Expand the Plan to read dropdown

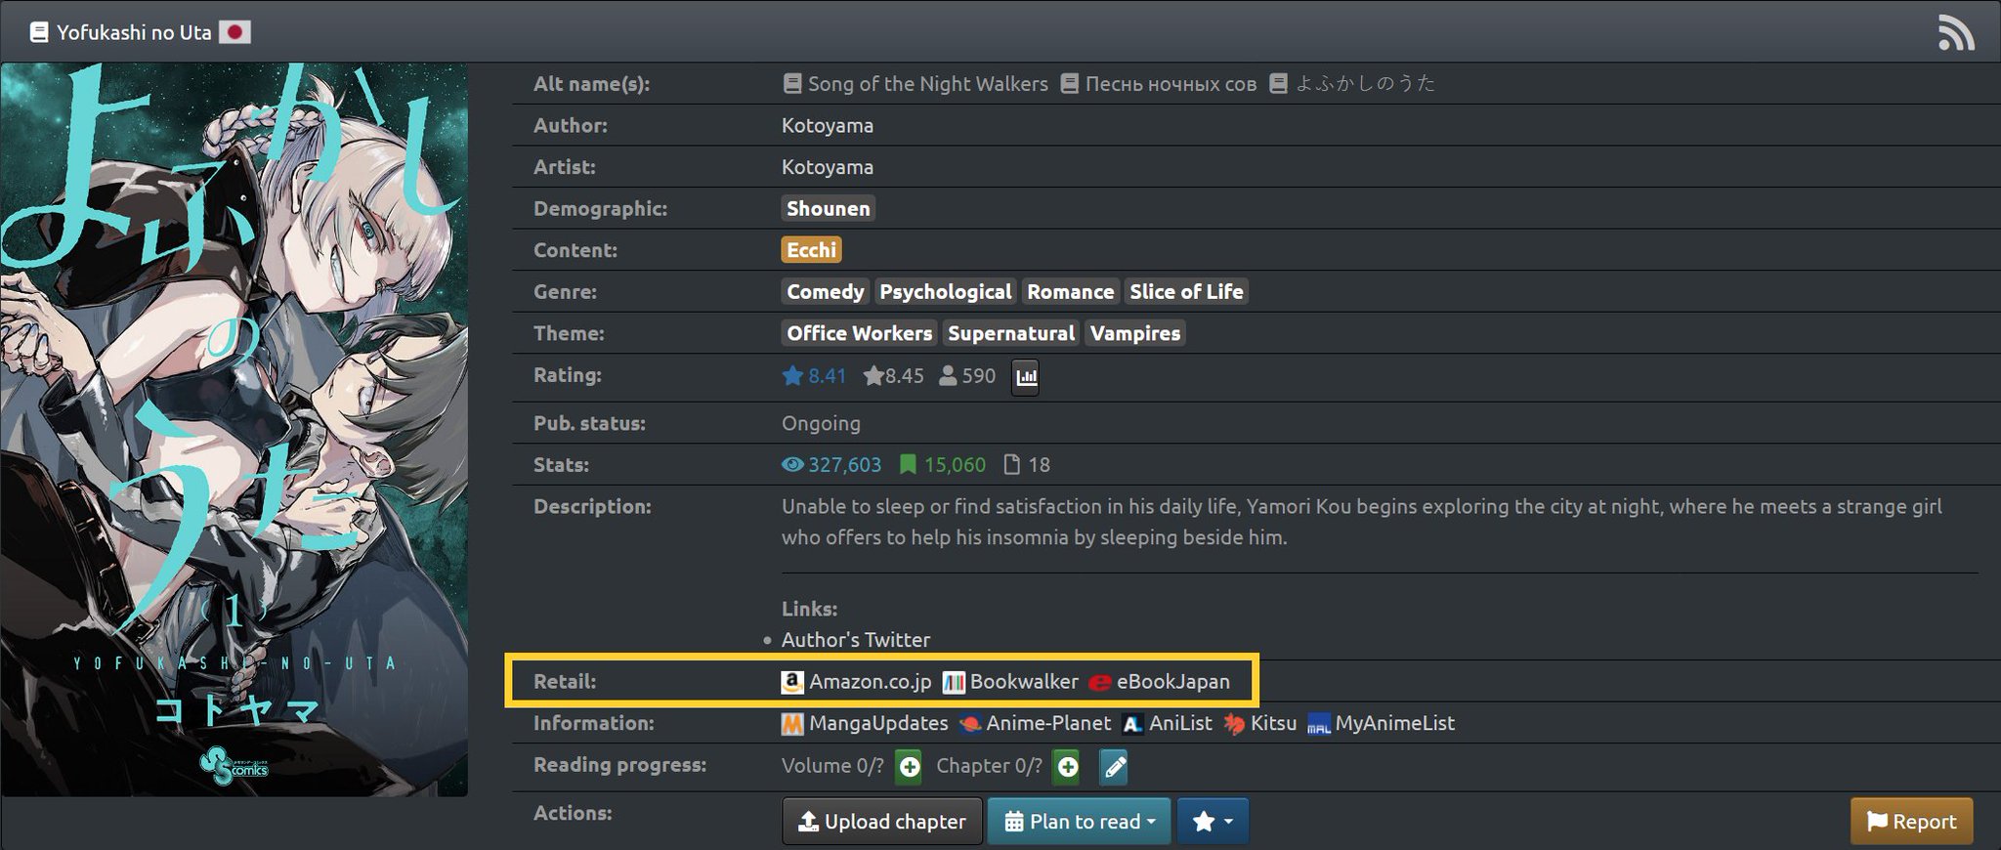point(1080,822)
